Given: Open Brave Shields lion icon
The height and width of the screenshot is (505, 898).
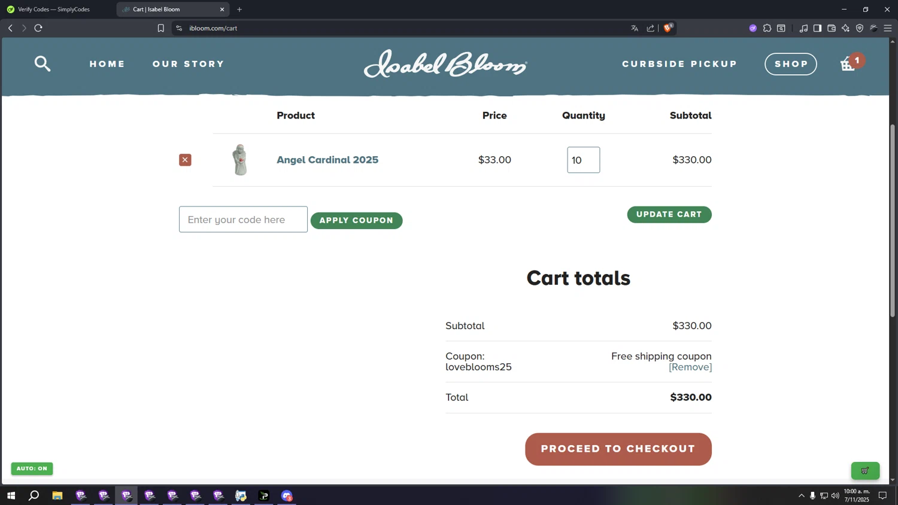Looking at the screenshot, I should click(668, 28).
